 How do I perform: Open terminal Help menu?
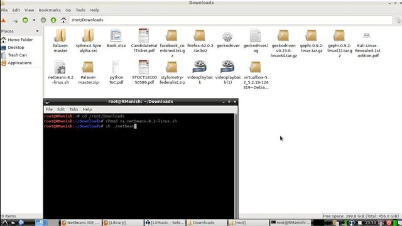tap(87, 109)
